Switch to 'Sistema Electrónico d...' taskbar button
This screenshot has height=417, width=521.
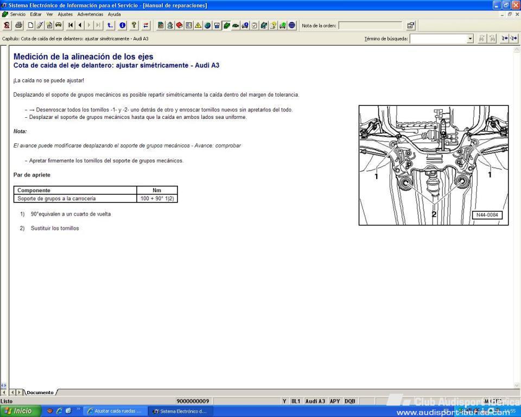pos(180,412)
